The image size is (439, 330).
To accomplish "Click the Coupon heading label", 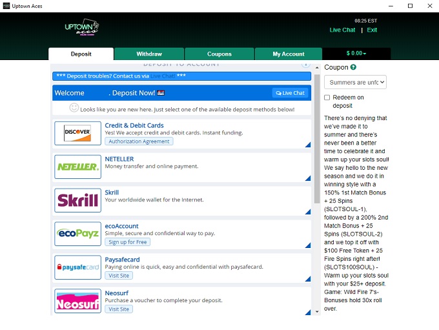I will (x=336, y=67).
